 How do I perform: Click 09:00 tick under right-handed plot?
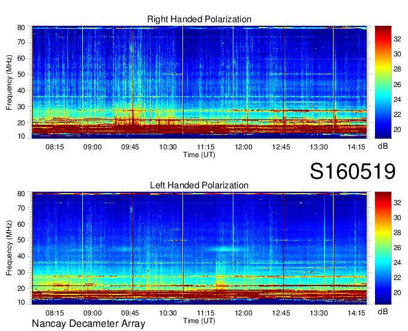point(92,147)
